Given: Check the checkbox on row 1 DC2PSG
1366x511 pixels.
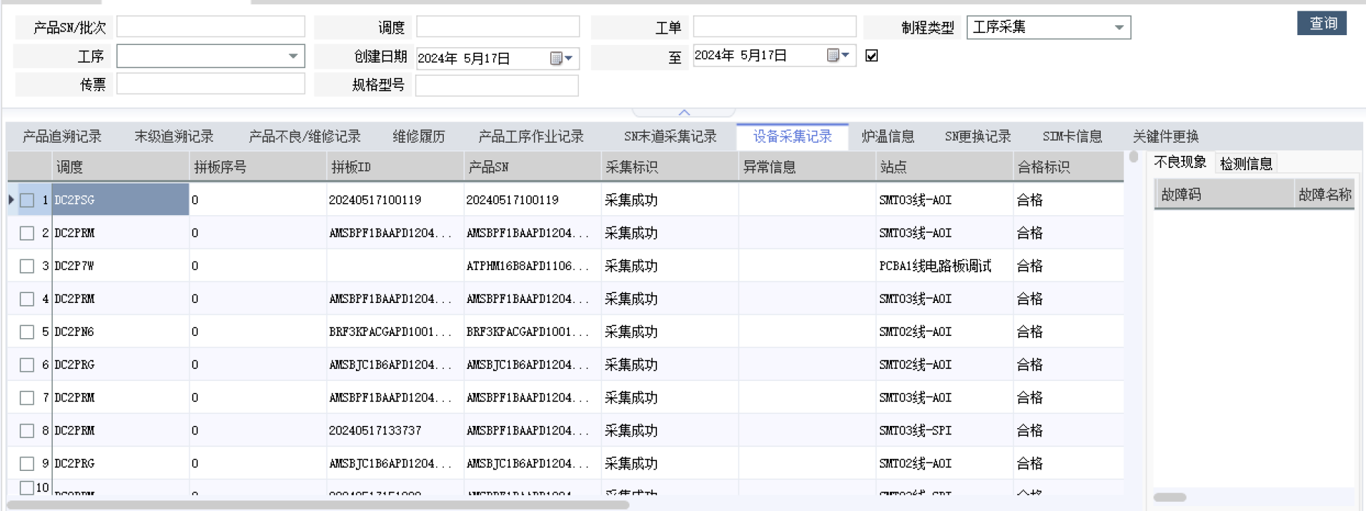Looking at the screenshot, I should pyautogui.click(x=27, y=200).
